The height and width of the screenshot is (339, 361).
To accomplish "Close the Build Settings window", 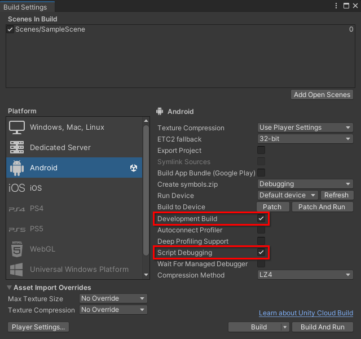I will 355,6.
